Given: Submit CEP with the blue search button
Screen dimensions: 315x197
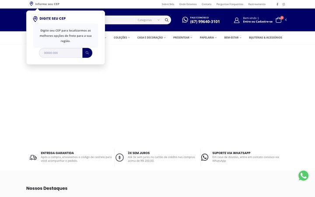Looking at the screenshot, I should point(87,53).
